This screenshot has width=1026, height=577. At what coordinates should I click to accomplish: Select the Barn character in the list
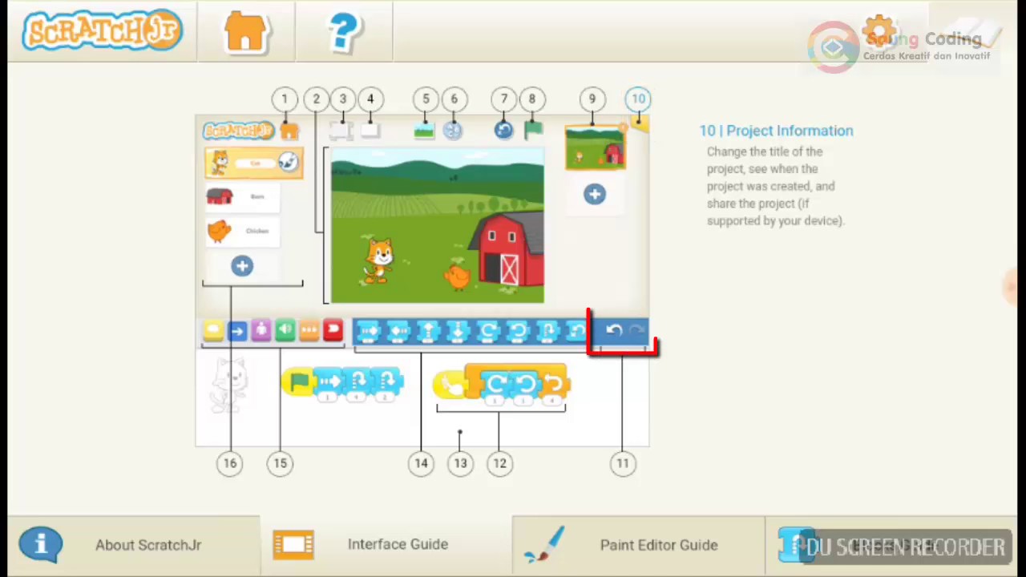pos(243,196)
